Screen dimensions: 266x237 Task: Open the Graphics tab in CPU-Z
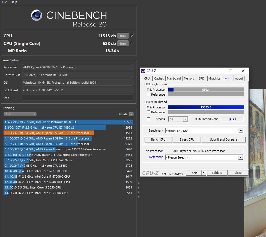[x=215, y=78]
